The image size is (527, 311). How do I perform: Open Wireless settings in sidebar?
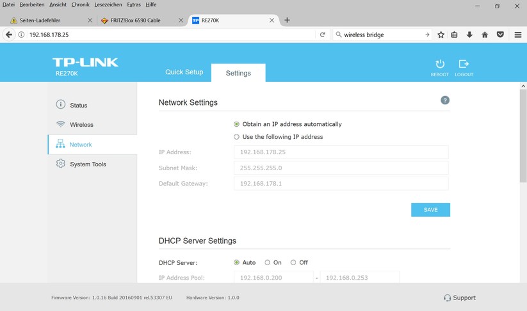coord(81,125)
